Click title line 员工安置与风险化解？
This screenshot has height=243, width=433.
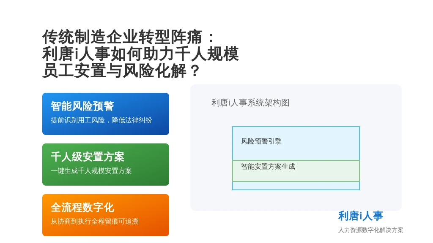[121, 71]
